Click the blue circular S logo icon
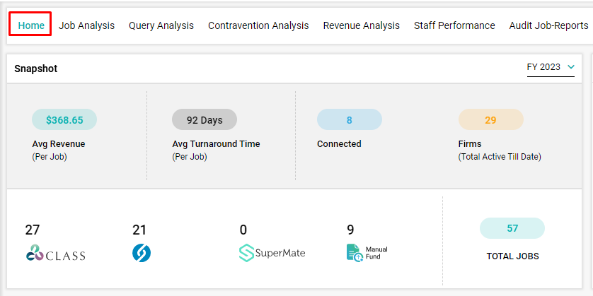Image resolution: width=593 pixels, height=296 pixels. (142, 253)
